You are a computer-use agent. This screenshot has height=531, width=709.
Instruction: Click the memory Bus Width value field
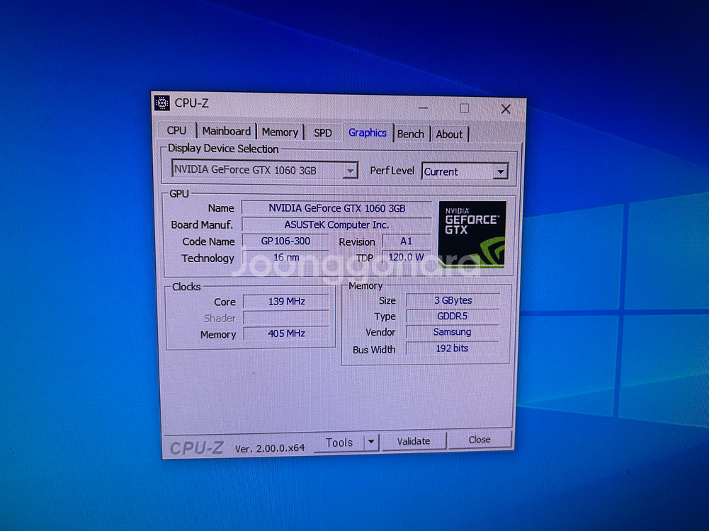coord(452,348)
